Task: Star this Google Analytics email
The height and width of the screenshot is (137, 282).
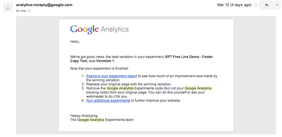Action: (255, 5)
